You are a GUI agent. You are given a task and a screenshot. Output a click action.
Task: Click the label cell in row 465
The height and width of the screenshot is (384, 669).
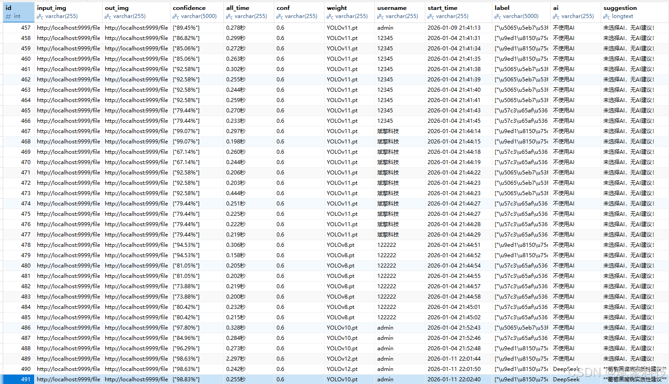(521, 110)
